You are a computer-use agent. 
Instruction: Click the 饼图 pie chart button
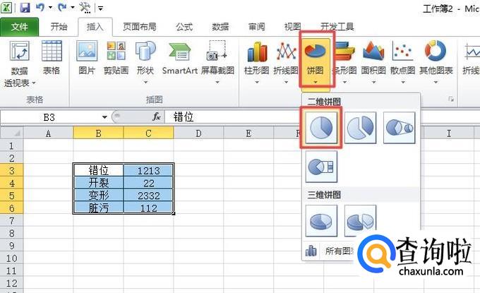(316, 62)
